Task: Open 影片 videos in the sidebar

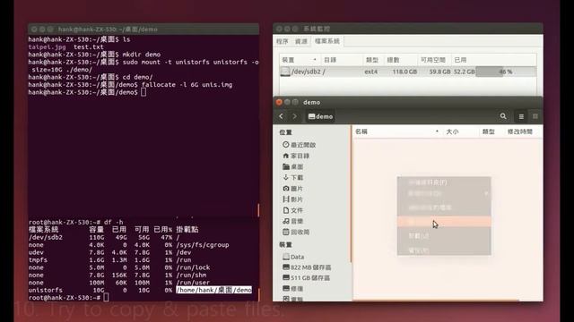Action: (x=293, y=199)
